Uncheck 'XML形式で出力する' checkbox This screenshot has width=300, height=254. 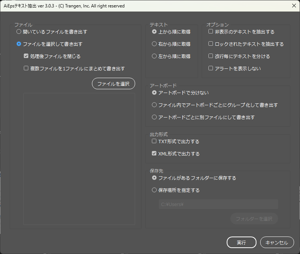point(154,153)
